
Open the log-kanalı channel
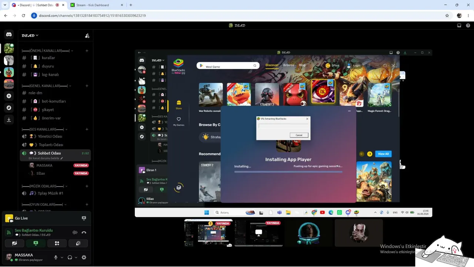click(x=55, y=75)
